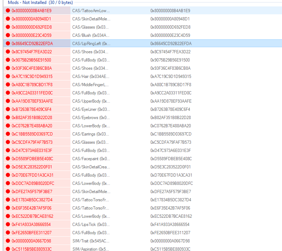
Task: Click red status dot for 0xD5589FDBEB5E408C
Action: coord(8,158)
